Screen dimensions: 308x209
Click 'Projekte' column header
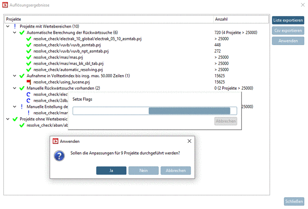[109, 19]
